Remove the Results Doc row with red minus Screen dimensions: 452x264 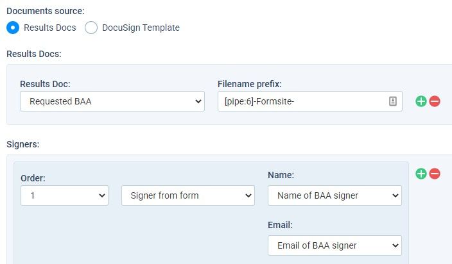pyautogui.click(x=435, y=101)
